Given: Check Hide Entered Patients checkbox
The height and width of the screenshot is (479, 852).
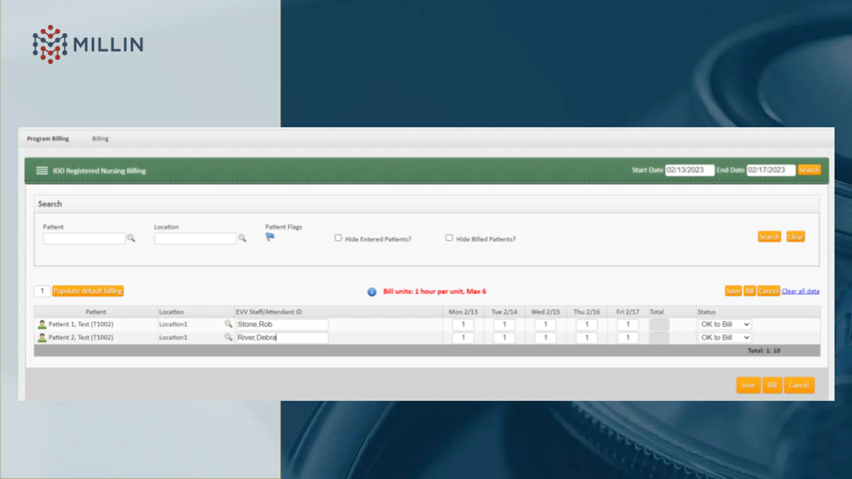Looking at the screenshot, I should pyautogui.click(x=338, y=238).
